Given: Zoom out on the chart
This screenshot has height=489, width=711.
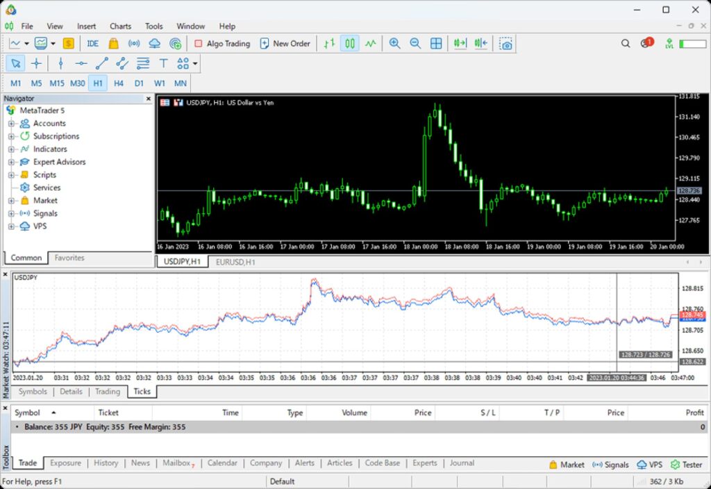Looking at the screenshot, I should pos(415,44).
